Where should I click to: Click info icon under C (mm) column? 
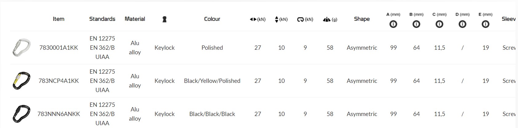tap(439, 24)
